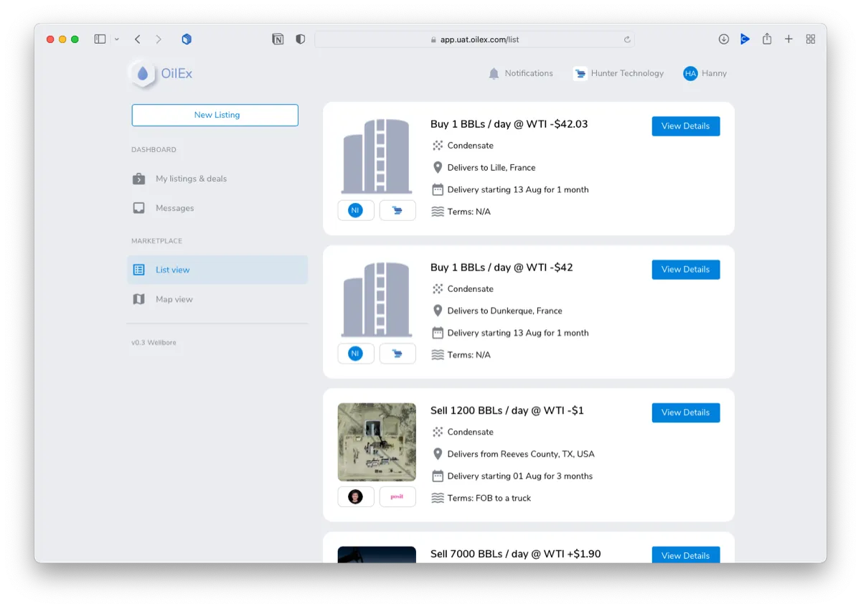Image resolution: width=861 pixels, height=609 pixels.
Task: Reload the page using the refresh icon
Action: coord(627,39)
